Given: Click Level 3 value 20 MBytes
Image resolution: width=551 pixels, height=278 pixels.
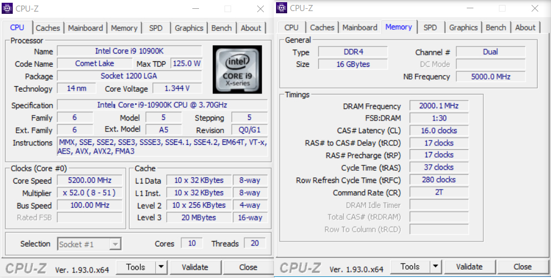Looking at the screenshot, I should (199, 217).
